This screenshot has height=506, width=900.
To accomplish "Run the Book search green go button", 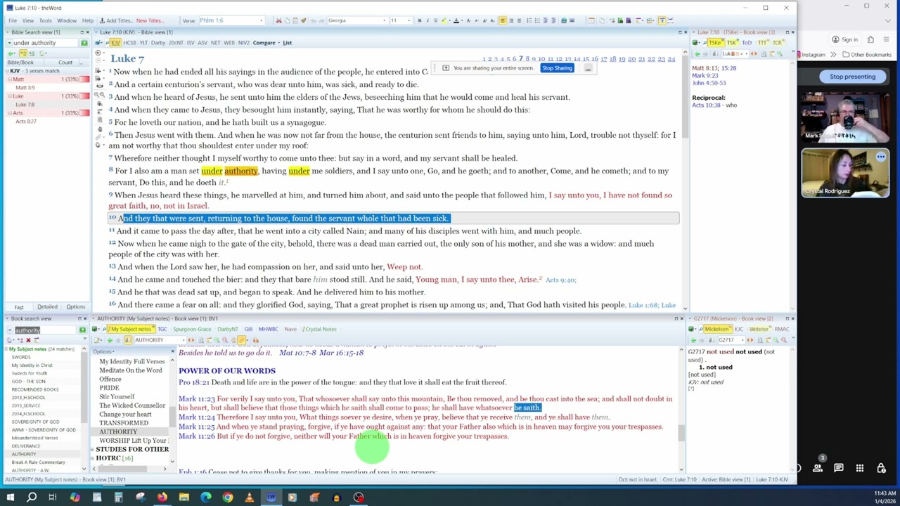I will (82, 330).
